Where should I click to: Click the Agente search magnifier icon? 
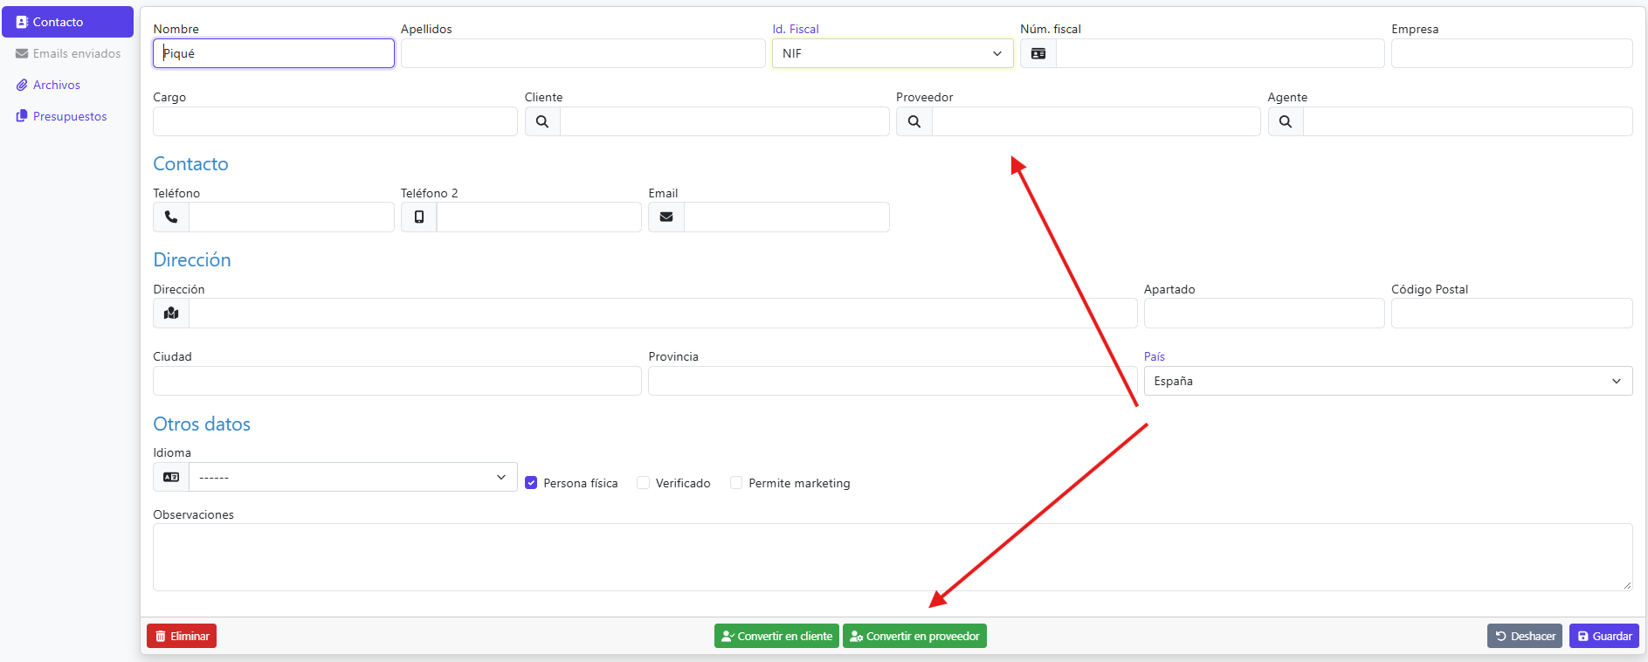pyautogui.click(x=1286, y=121)
